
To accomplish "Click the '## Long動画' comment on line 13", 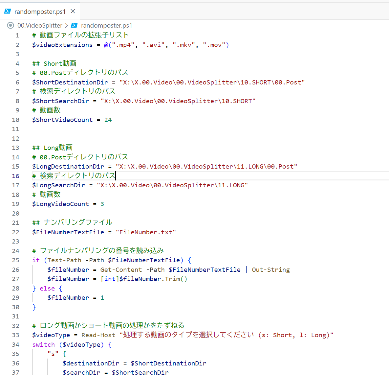I will [x=52, y=148].
